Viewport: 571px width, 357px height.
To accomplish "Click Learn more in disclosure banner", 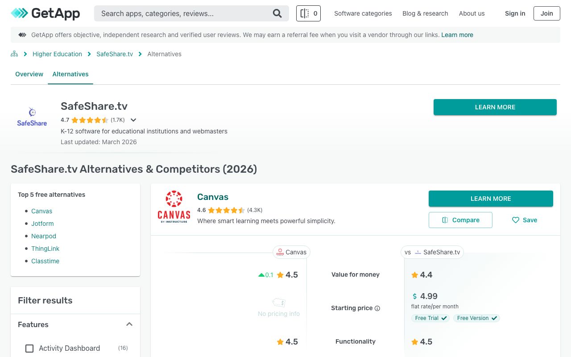I will tap(457, 35).
